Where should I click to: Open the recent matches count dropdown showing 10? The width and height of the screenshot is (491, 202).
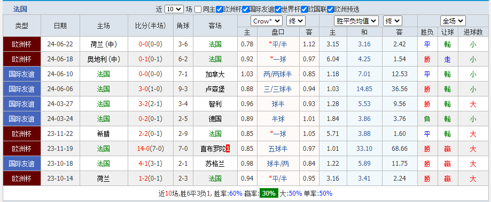coord(174,9)
